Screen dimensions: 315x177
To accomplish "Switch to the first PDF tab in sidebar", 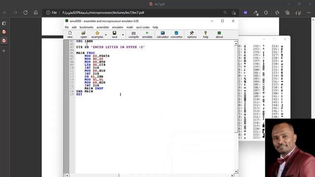I will click(x=4, y=31).
